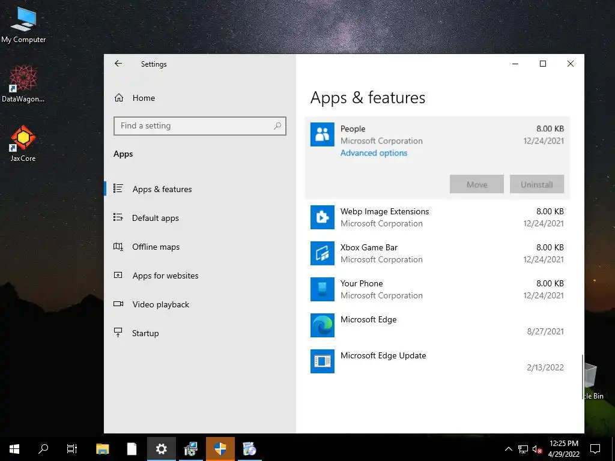Click the Startup sidebar icon
Image resolution: width=615 pixels, height=461 pixels.
118,333
